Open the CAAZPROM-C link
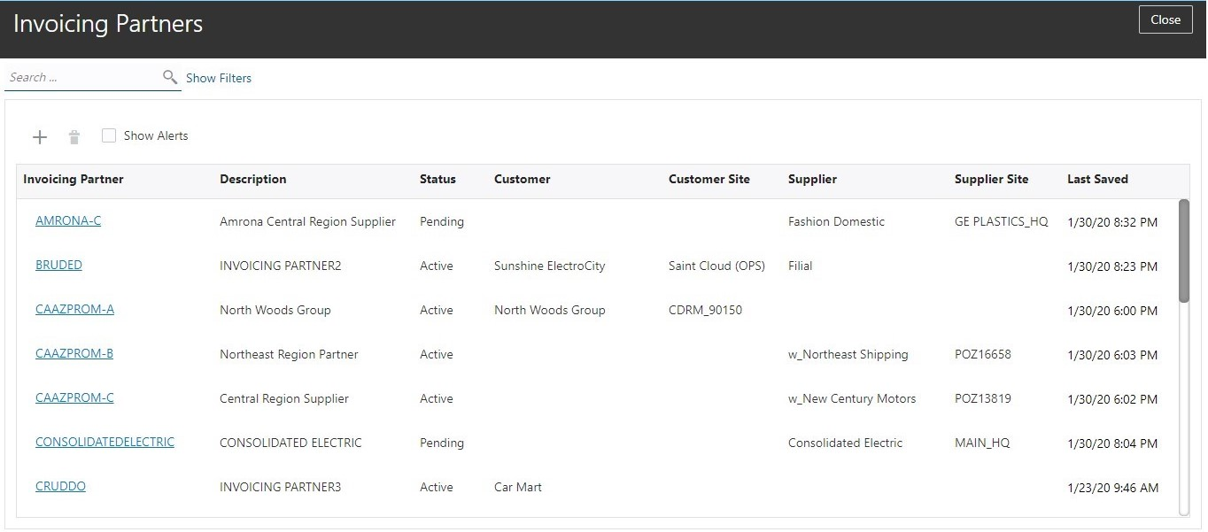This screenshot has width=1208, height=532. click(x=74, y=397)
